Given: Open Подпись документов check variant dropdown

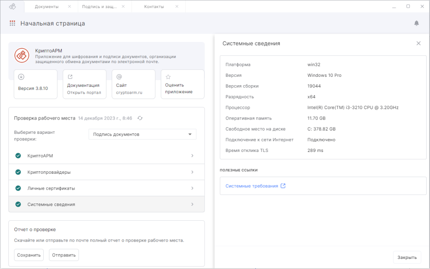Looking at the screenshot, I should tap(142, 134).
